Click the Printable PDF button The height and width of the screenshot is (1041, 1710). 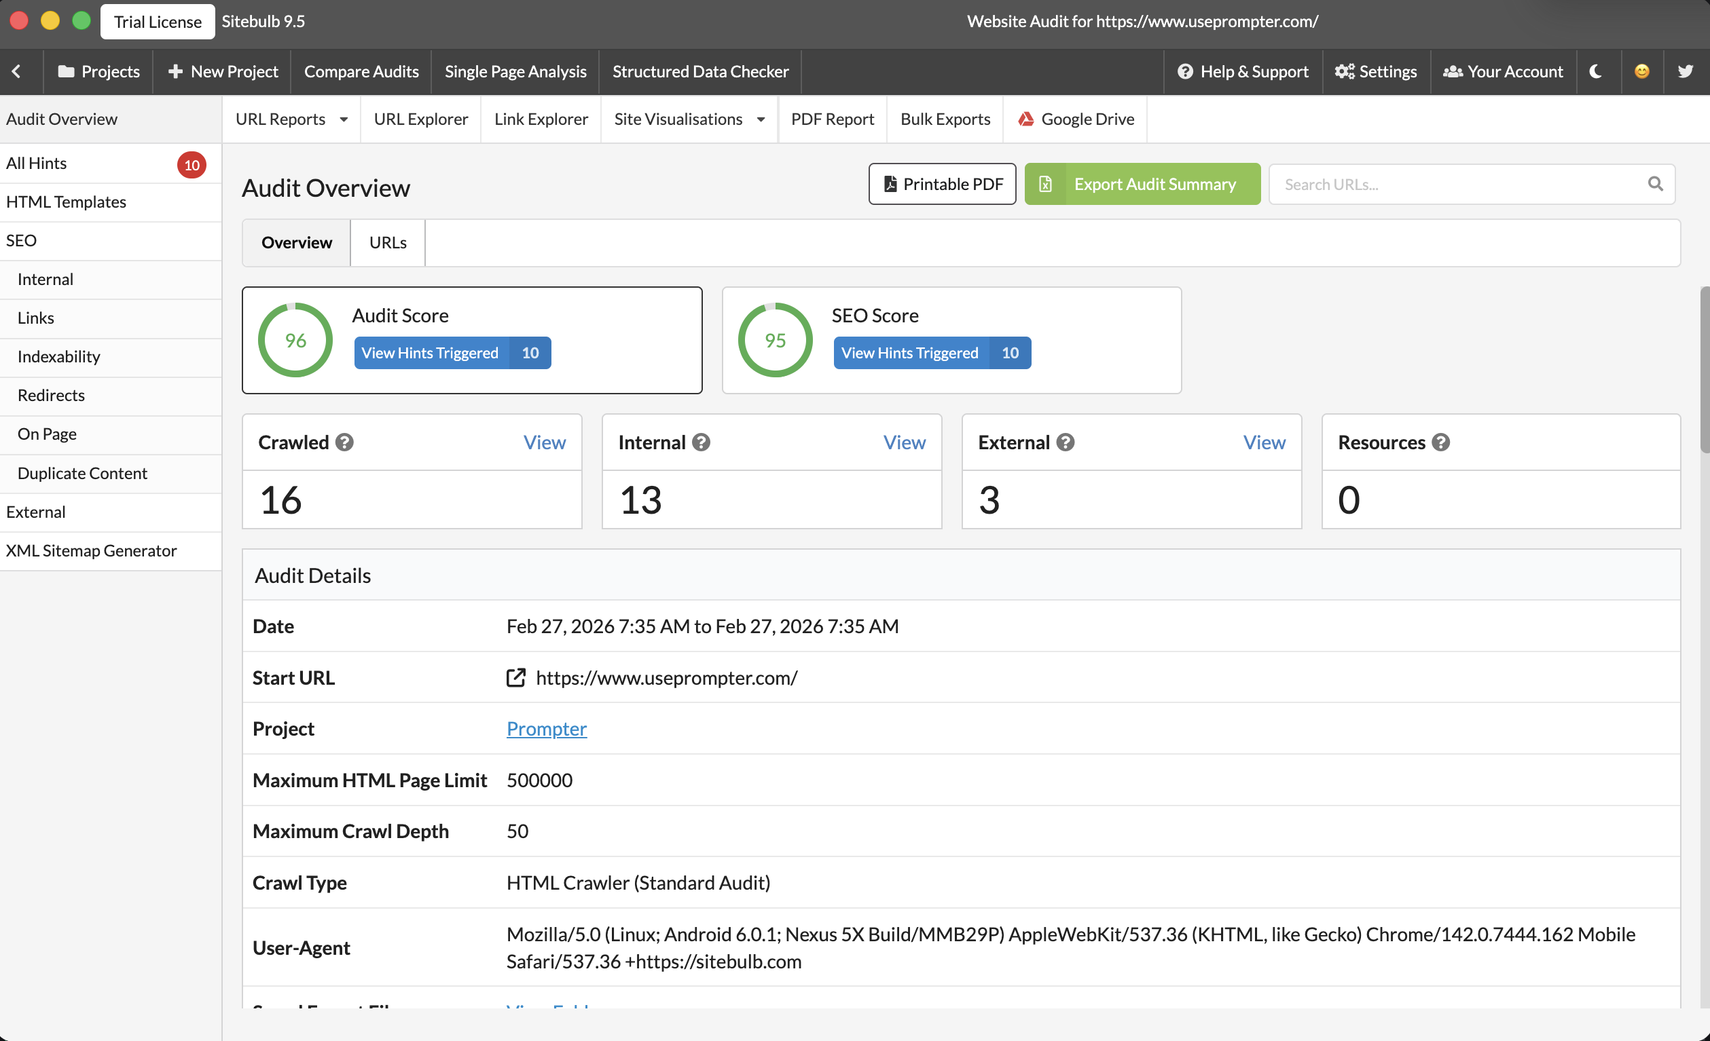point(942,184)
